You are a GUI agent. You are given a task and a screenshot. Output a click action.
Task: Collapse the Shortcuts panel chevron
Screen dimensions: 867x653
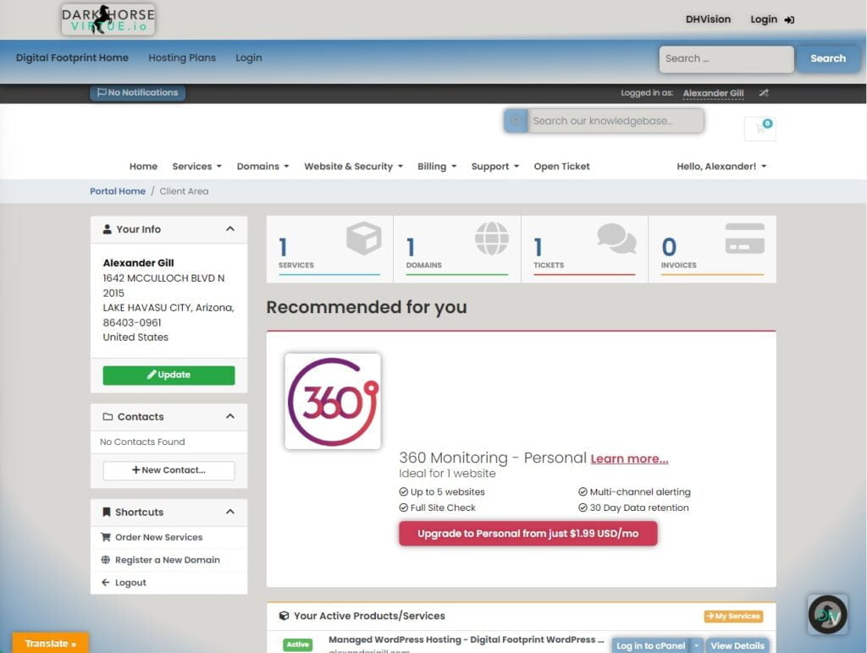click(230, 512)
